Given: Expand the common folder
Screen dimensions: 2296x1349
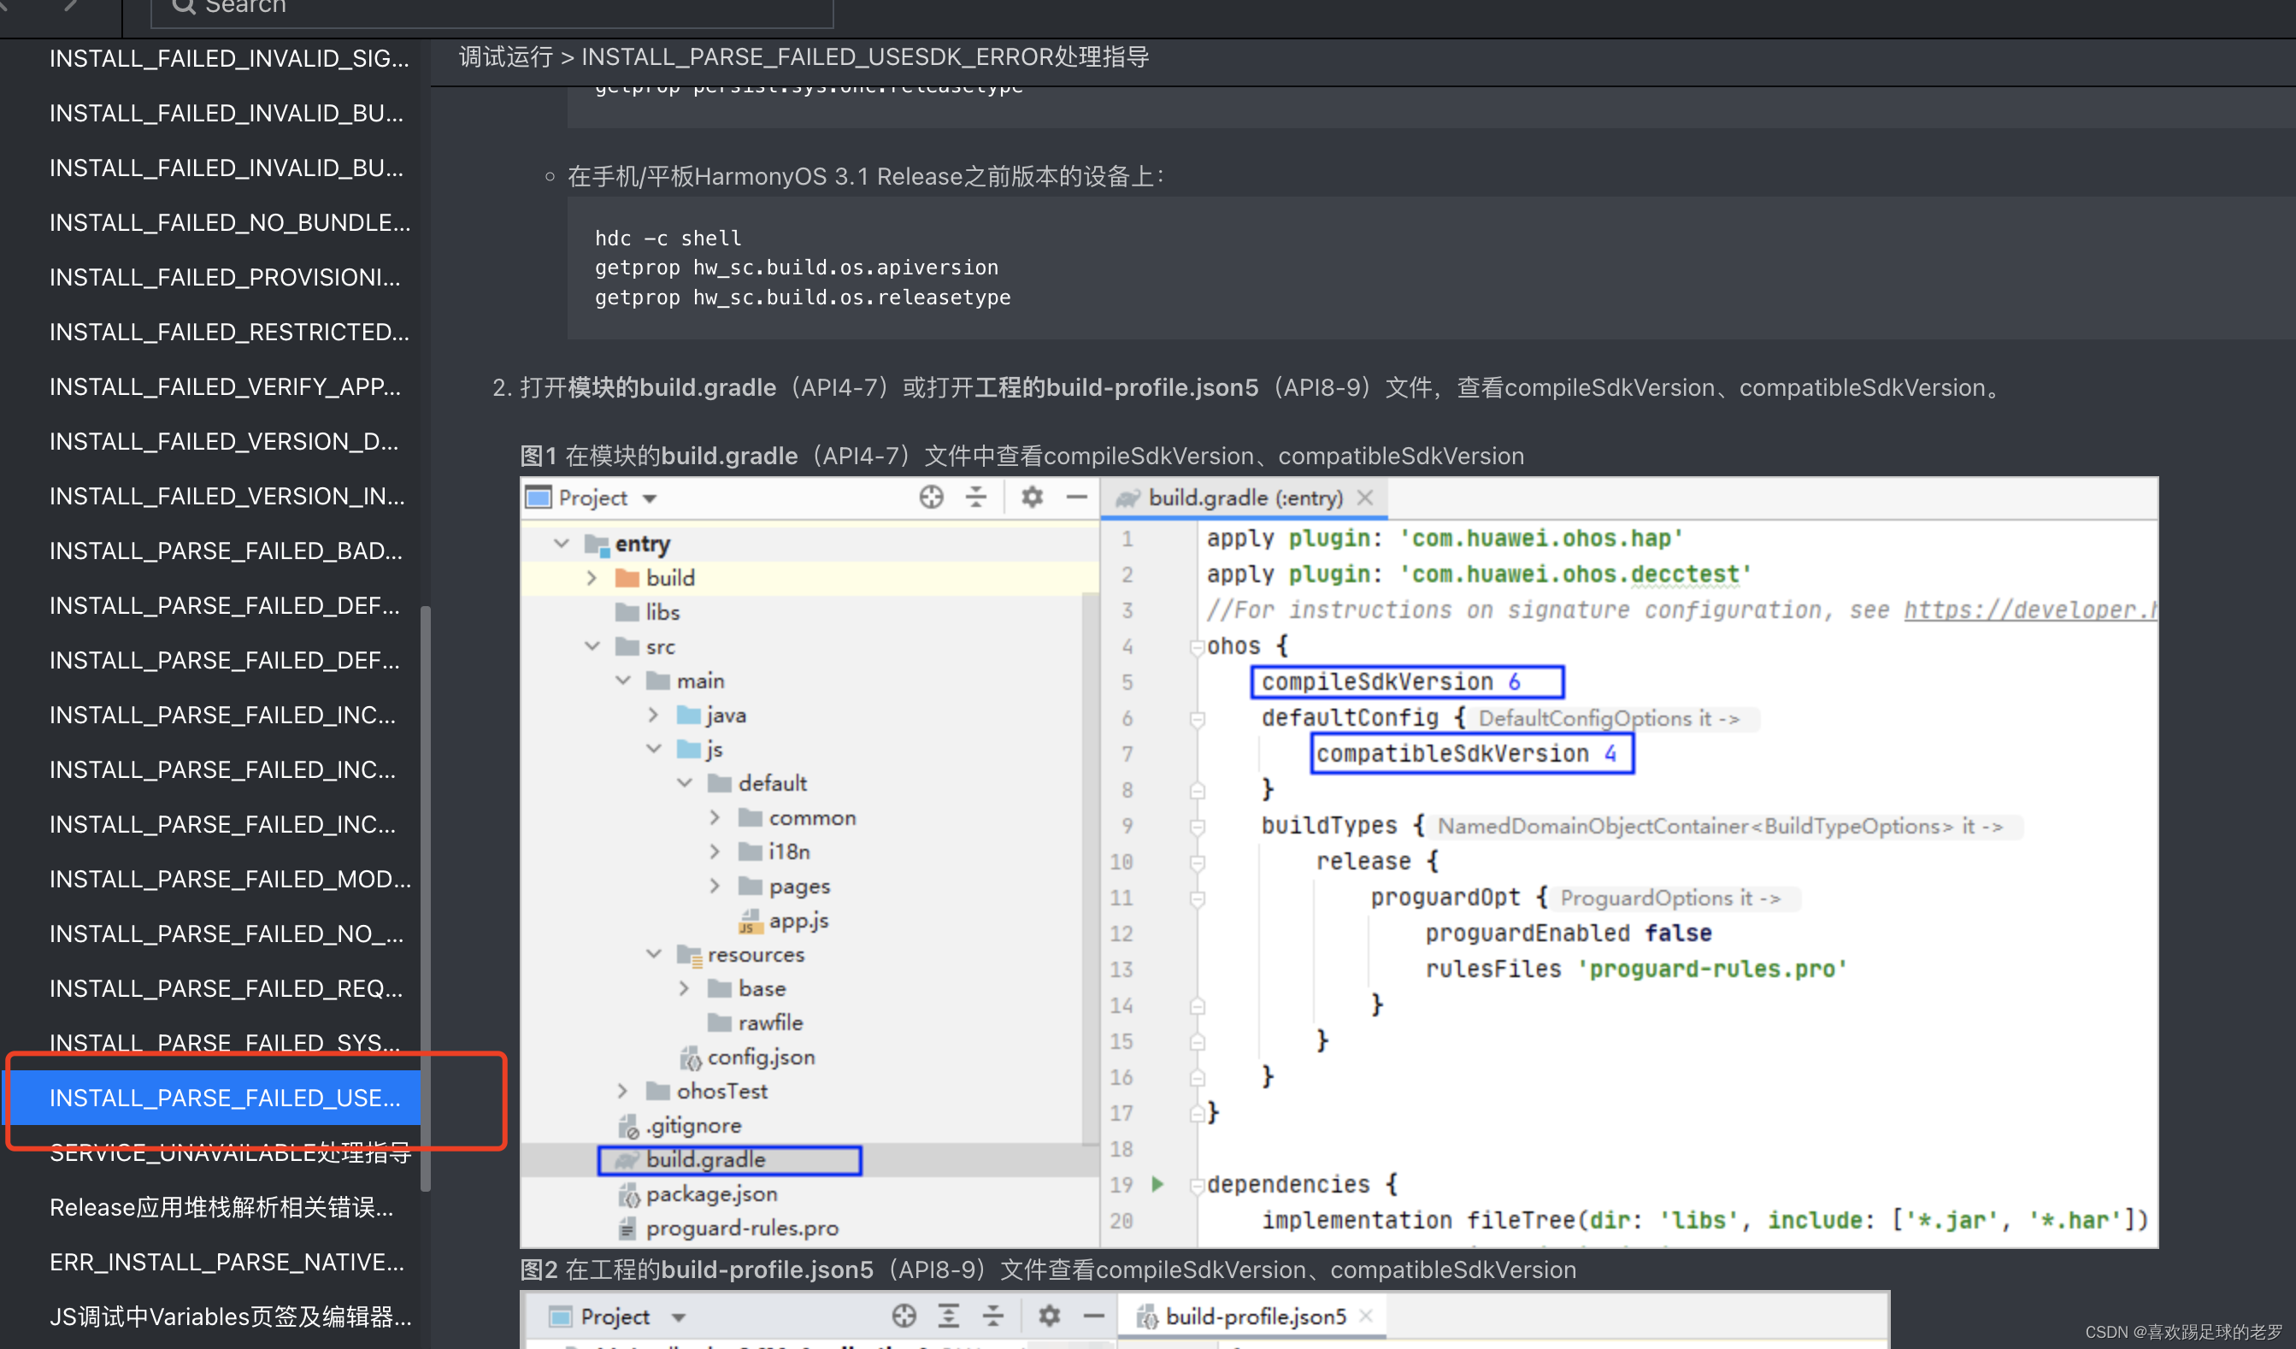Looking at the screenshot, I should tap(715, 817).
